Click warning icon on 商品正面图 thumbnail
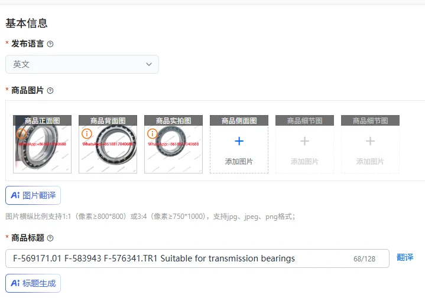Image resolution: width=425 pixels, height=298 pixels. click(21, 133)
